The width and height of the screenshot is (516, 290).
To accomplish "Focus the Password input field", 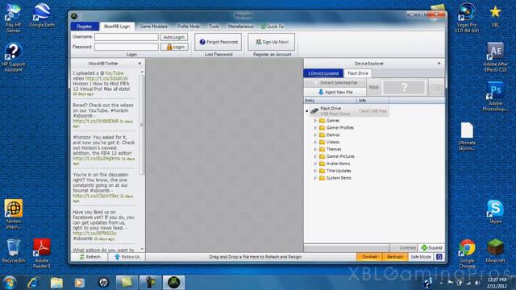I will pyautogui.click(x=127, y=47).
